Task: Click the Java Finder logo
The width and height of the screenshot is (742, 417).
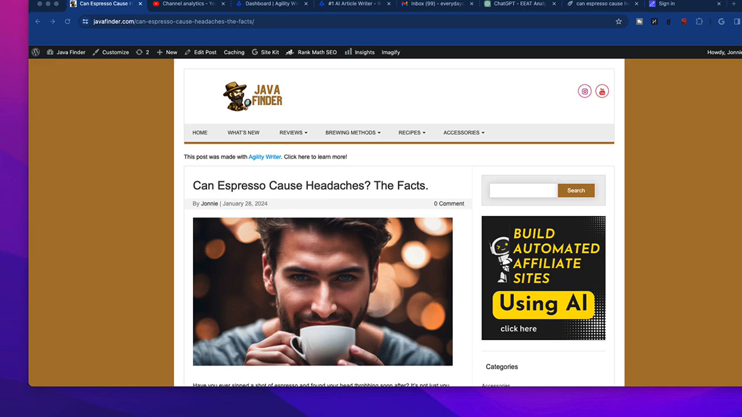Action: click(x=253, y=96)
